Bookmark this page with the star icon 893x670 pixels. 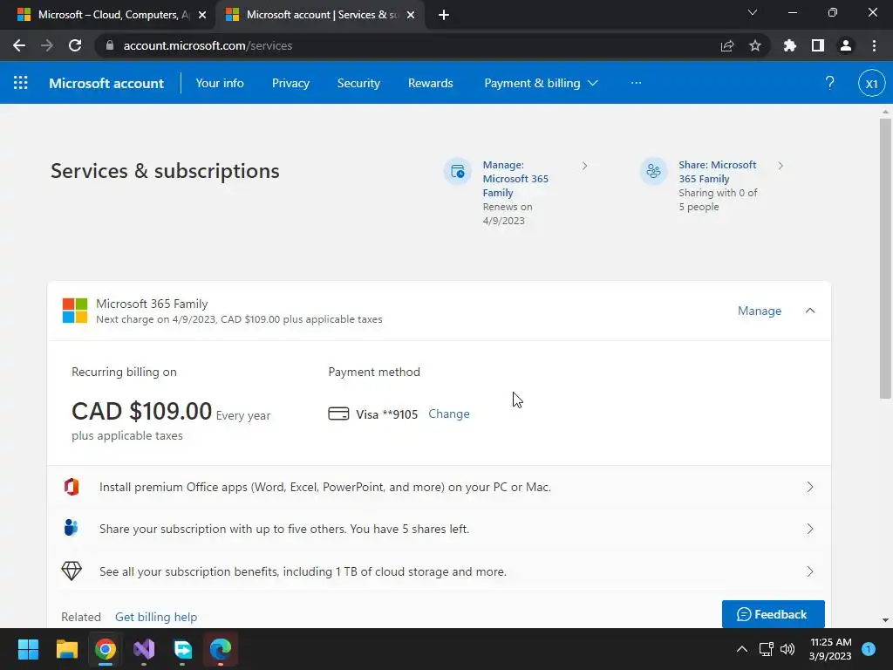click(755, 45)
